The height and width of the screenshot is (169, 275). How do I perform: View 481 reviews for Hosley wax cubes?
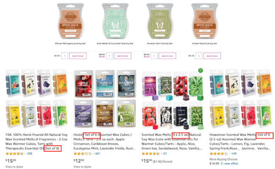coord(97,154)
